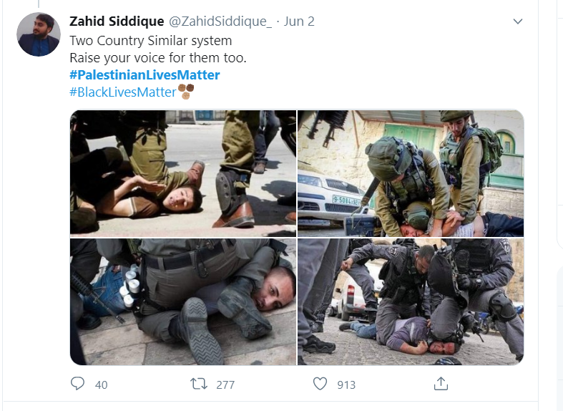
Task: Retweet using the arrows icon
Action: [x=199, y=384]
